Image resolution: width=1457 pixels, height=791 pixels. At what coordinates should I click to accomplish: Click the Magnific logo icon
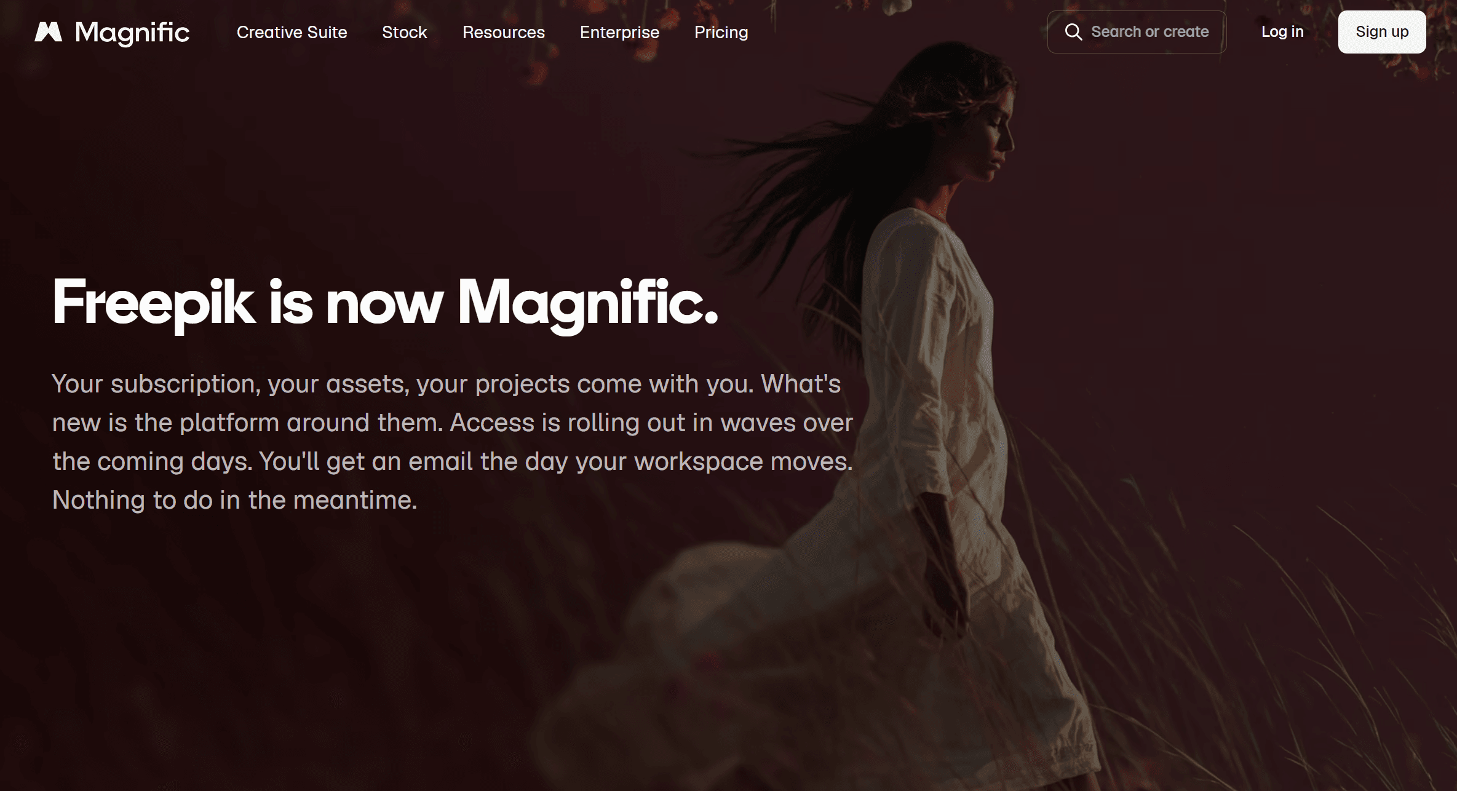click(x=49, y=32)
